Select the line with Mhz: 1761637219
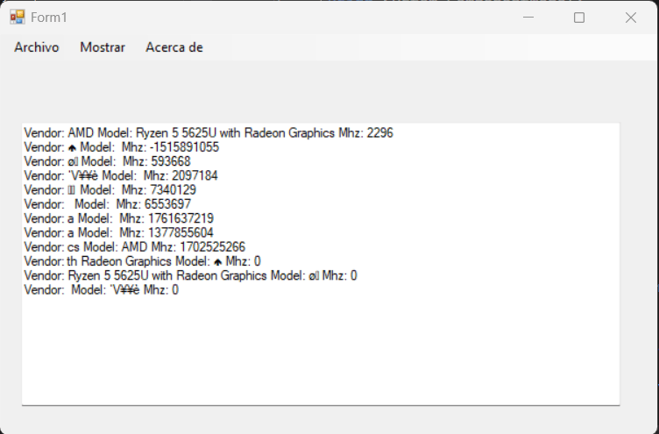The width and height of the screenshot is (659, 434). [x=119, y=218]
